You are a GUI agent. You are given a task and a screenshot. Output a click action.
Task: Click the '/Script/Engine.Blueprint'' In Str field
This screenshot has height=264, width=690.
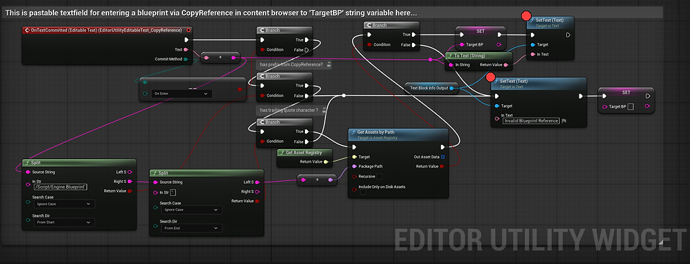pyautogui.click(x=61, y=187)
